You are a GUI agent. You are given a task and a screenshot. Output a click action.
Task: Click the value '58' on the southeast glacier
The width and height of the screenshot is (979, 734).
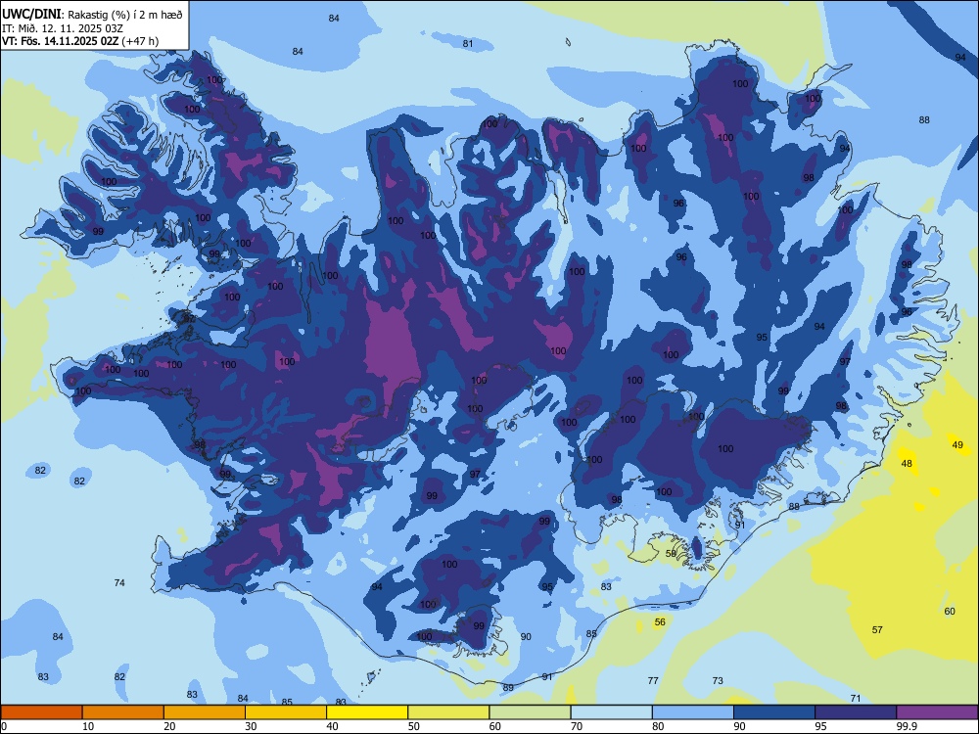click(672, 553)
